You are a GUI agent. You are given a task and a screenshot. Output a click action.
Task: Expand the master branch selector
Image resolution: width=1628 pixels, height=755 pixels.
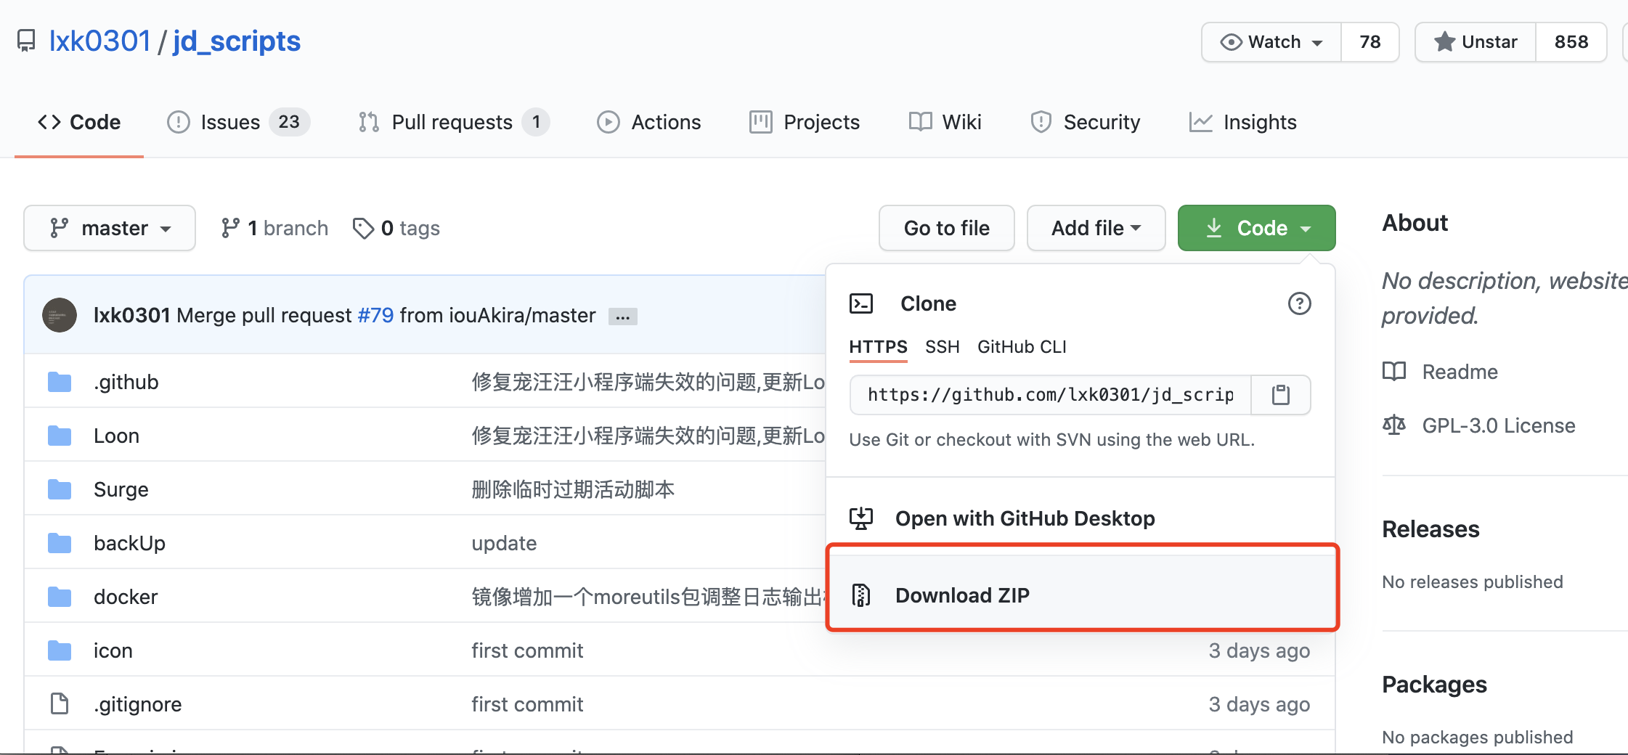pyautogui.click(x=110, y=228)
